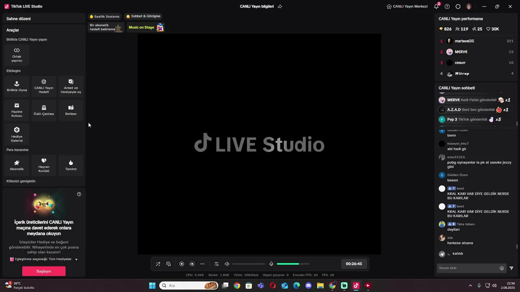520x292 pixels.
Task: Mute the speaker output
Action: [227, 264]
